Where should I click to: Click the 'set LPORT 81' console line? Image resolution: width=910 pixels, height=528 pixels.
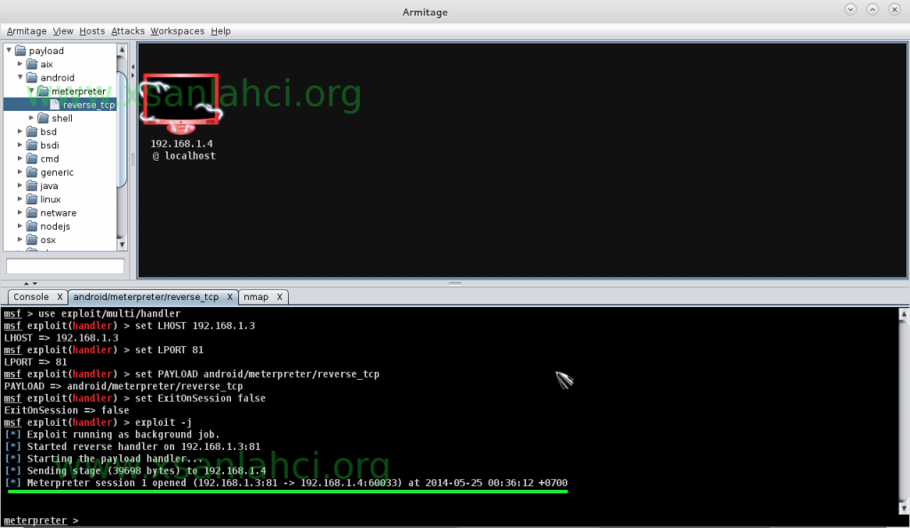point(103,350)
